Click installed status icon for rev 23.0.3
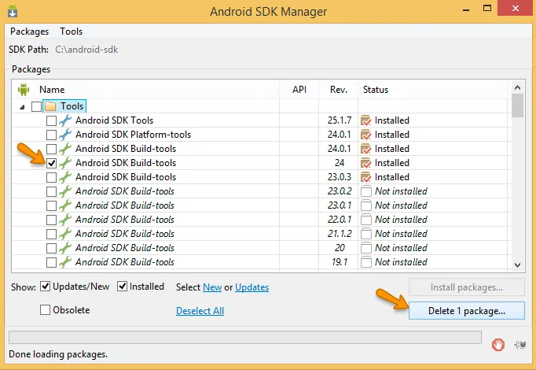Screen dimensions: 536x370 tap(365, 177)
